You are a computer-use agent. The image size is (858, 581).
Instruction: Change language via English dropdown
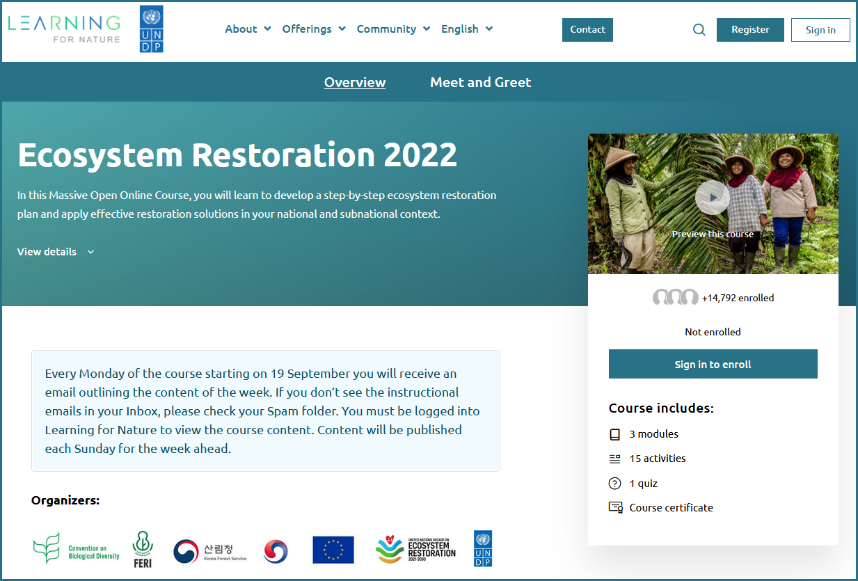pos(467,29)
